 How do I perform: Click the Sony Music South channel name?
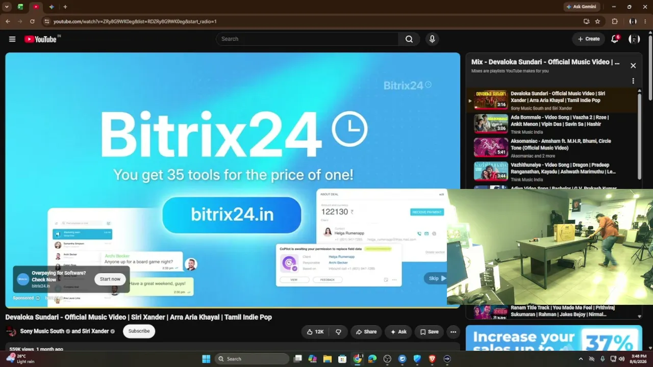click(42, 331)
